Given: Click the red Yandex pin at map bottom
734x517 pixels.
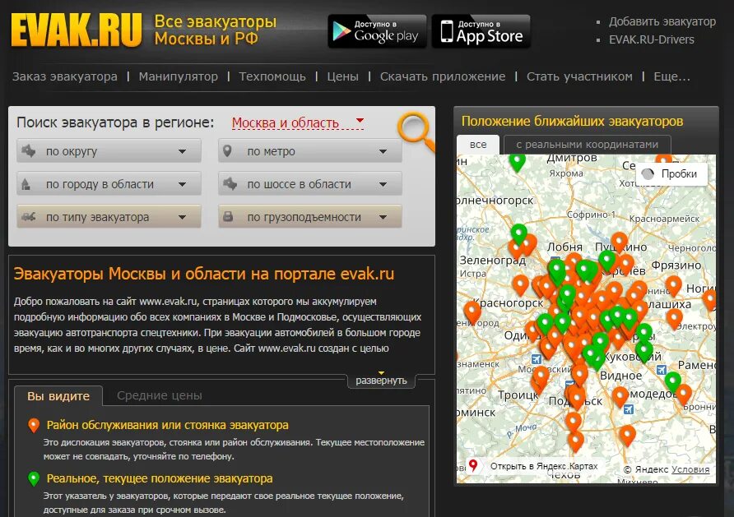Looking at the screenshot, I should (473, 465).
